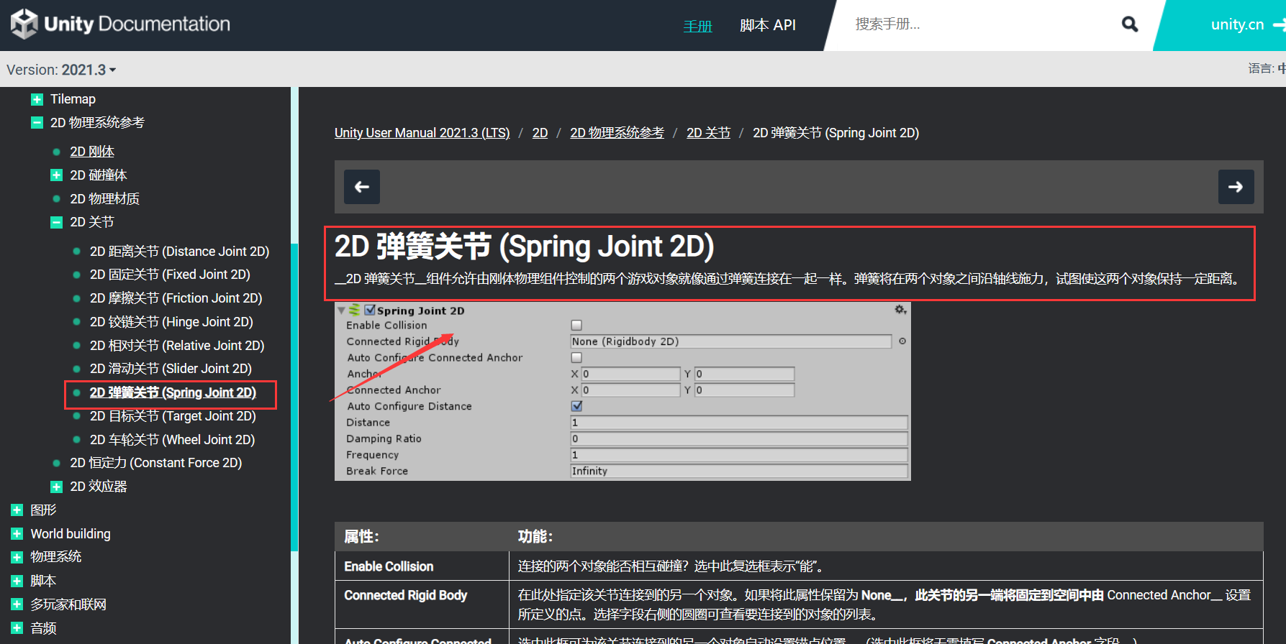The width and height of the screenshot is (1286, 644).
Task: Click the Connected Rigid Body field
Action: click(x=730, y=341)
